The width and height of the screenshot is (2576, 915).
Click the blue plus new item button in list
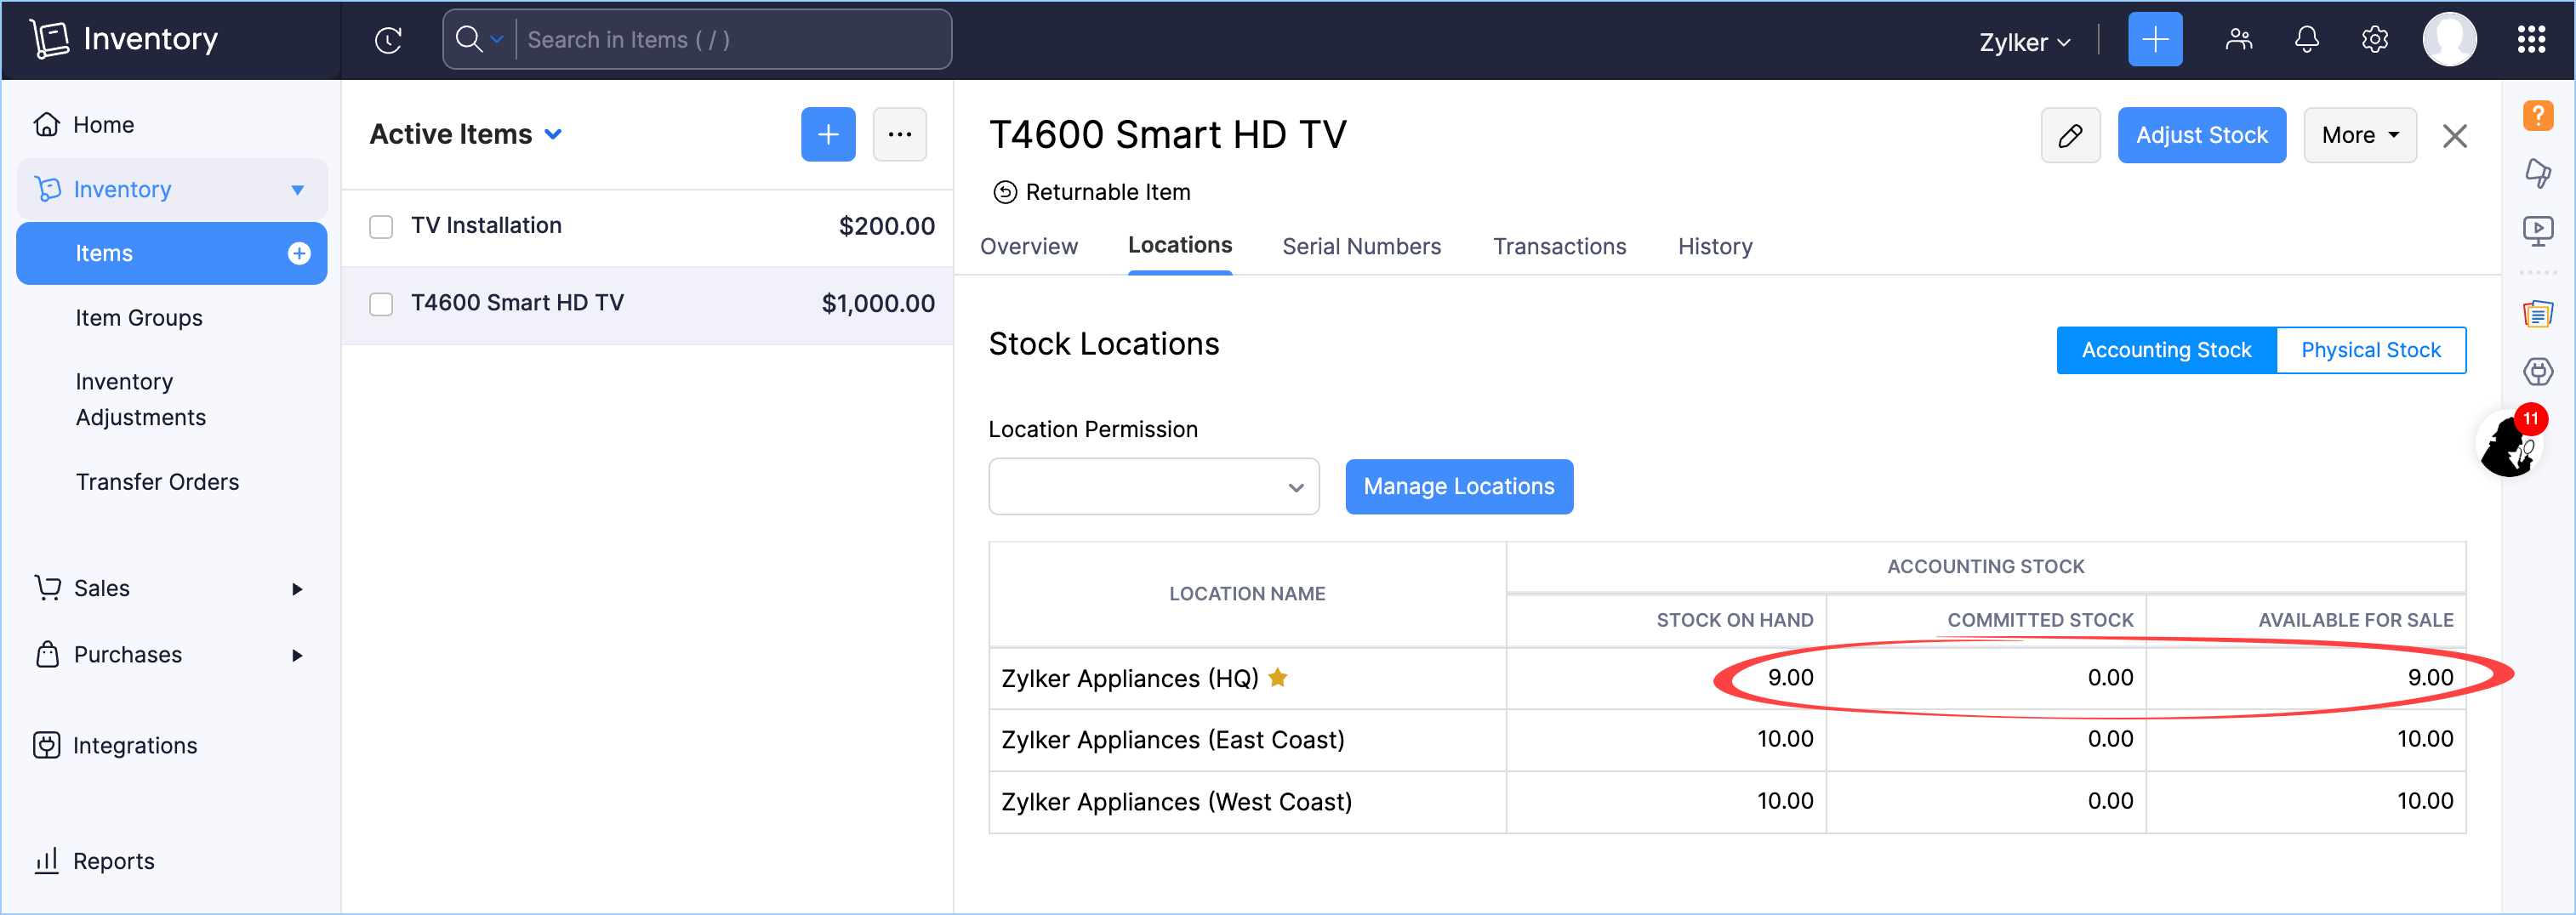pos(827,134)
